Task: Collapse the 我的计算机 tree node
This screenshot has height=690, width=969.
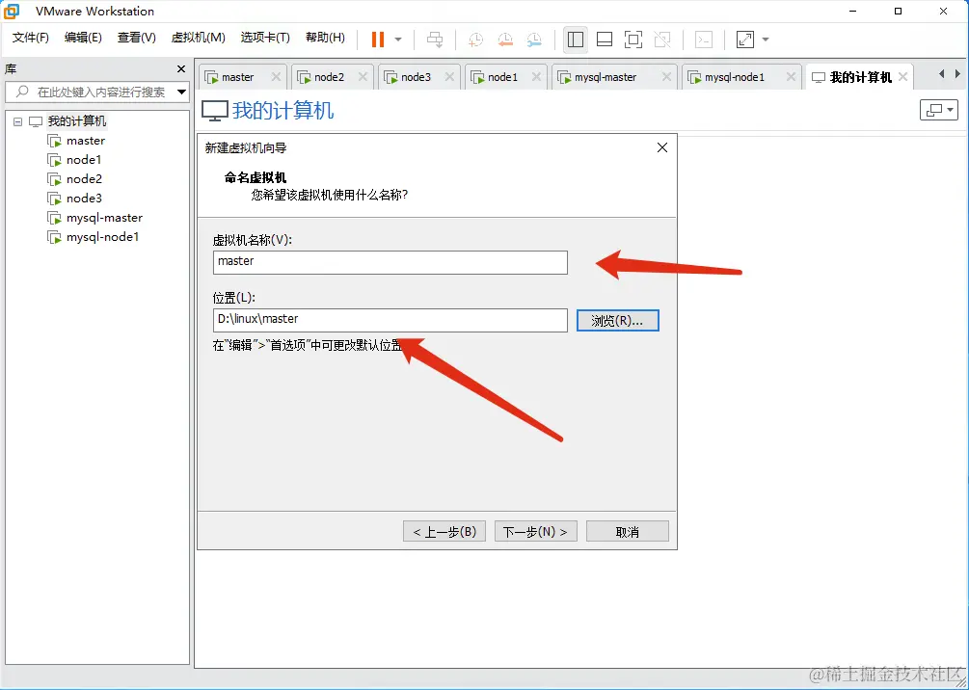Action: tap(18, 121)
